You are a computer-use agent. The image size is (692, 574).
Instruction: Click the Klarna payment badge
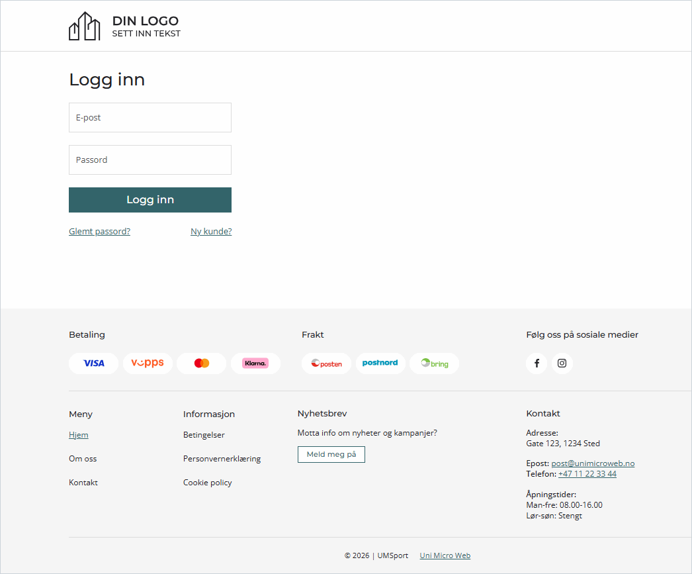click(x=255, y=363)
